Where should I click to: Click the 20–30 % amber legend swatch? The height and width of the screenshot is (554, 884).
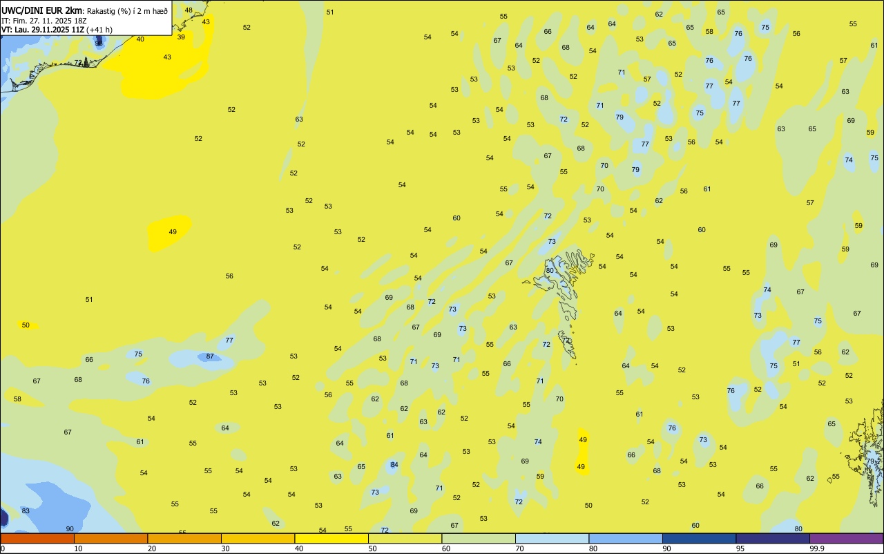[x=184, y=538]
